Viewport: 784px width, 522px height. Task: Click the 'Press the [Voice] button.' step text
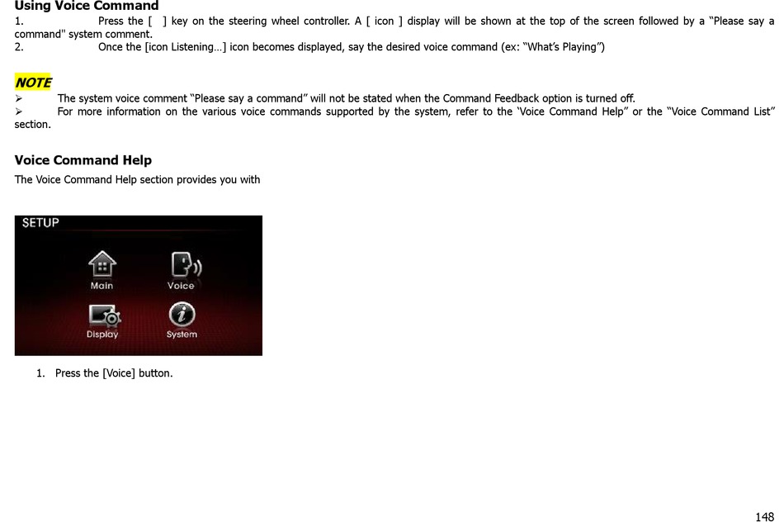[x=114, y=373]
